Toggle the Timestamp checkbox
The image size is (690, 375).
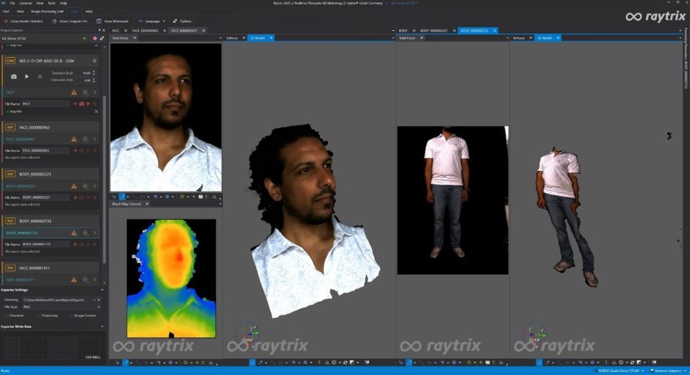point(38,315)
